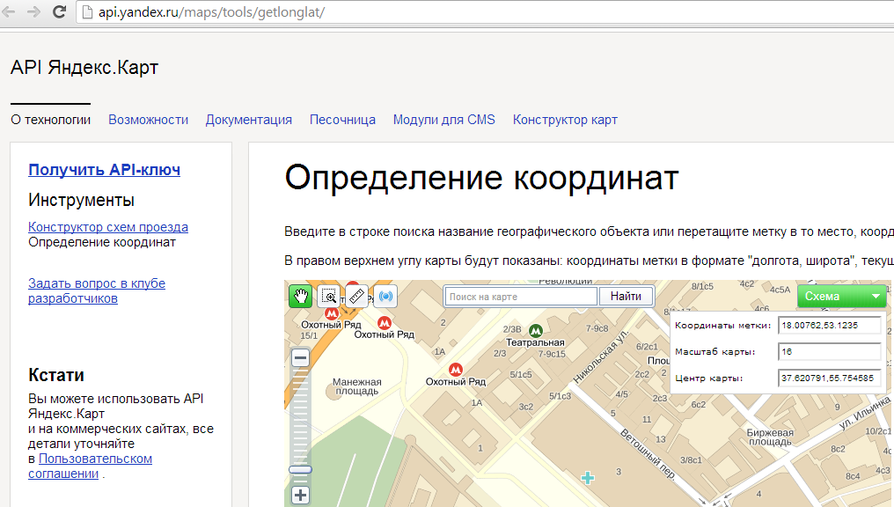Click the zoom slider handle on map
The width and height of the screenshot is (894, 507).
300,469
